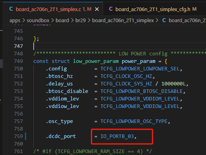Click opening brace on line 749
This screenshot has height=155, width=206.
(x=166, y=61)
